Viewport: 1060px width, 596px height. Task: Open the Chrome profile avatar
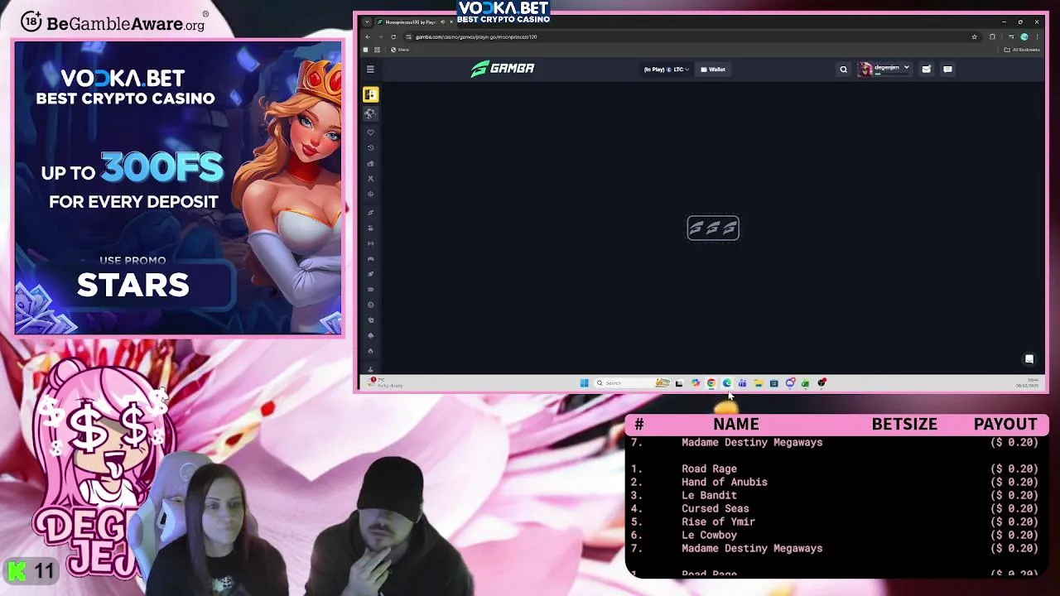point(1024,36)
